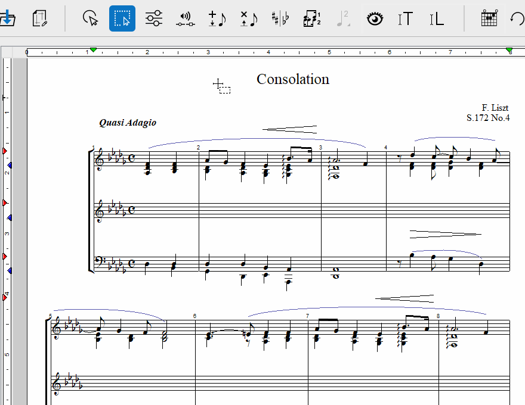
Task: Click the crescendo hairpin above measure 2
Action: [x=289, y=130]
